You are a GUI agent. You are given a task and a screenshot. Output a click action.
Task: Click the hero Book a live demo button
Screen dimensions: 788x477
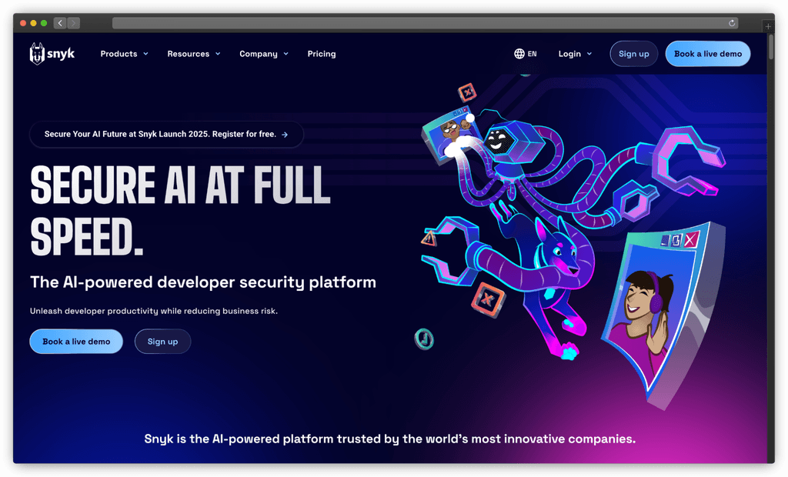(x=76, y=342)
